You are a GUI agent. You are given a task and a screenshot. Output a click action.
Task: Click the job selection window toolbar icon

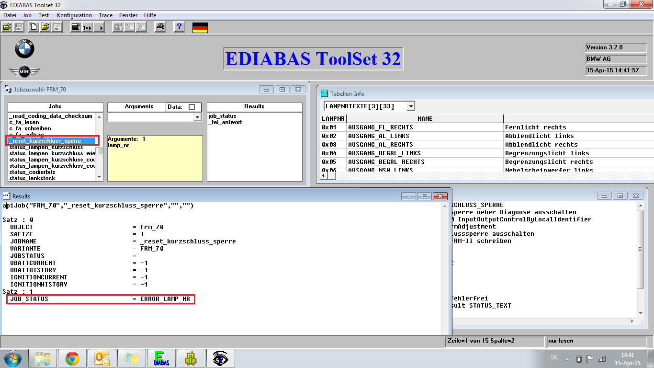[x=75, y=27]
